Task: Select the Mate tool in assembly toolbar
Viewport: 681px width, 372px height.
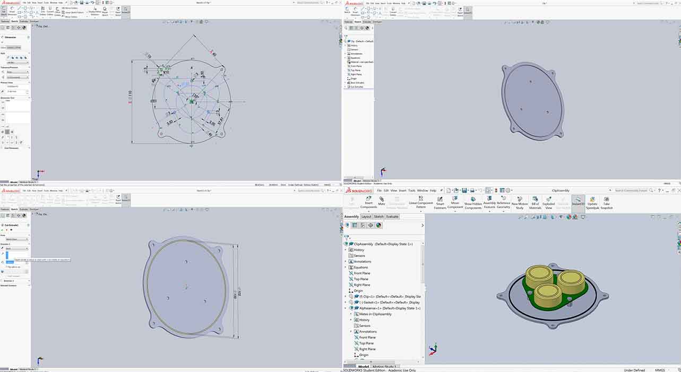Action: coord(381,201)
